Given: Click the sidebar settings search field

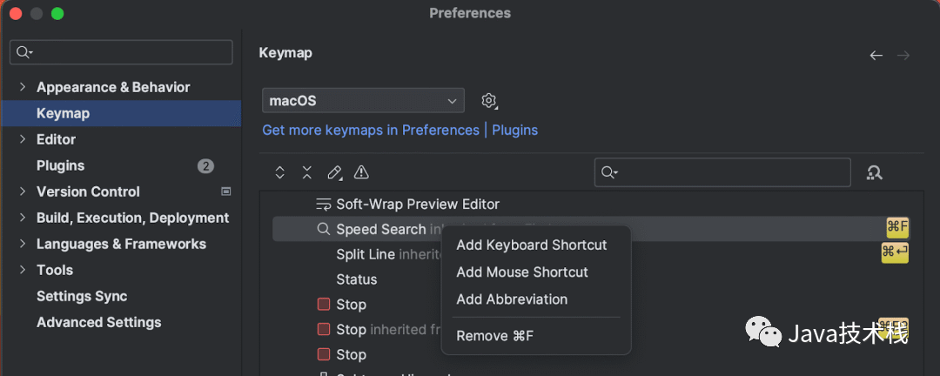Looking at the screenshot, I should (121, 52).
